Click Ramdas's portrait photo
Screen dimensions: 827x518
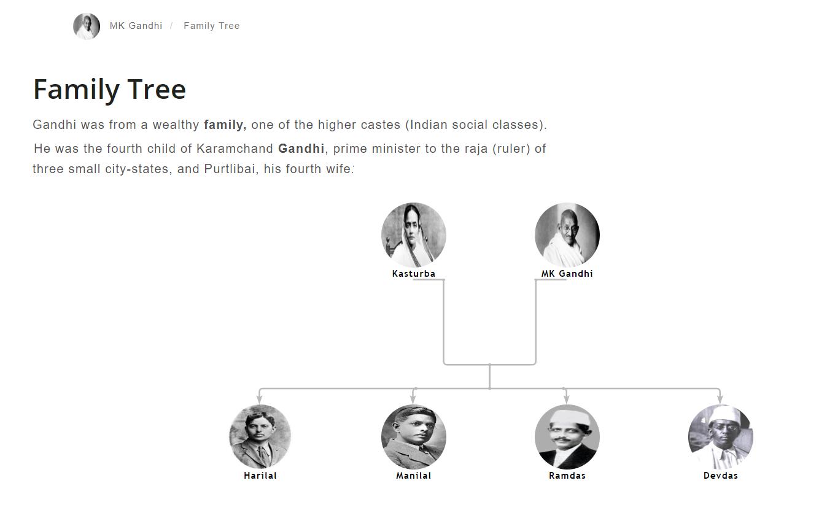[x=567, y=437]
